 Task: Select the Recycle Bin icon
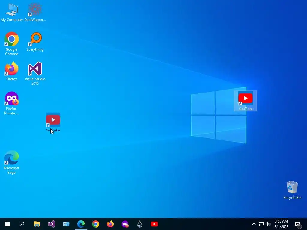point(292,190)
